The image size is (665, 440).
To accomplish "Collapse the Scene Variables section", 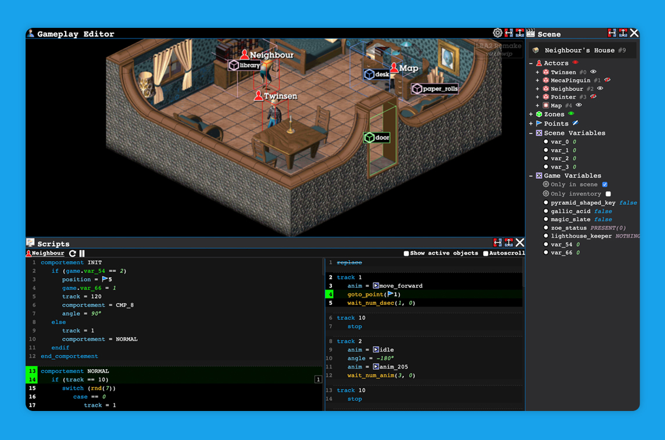I will click(531, 133).
